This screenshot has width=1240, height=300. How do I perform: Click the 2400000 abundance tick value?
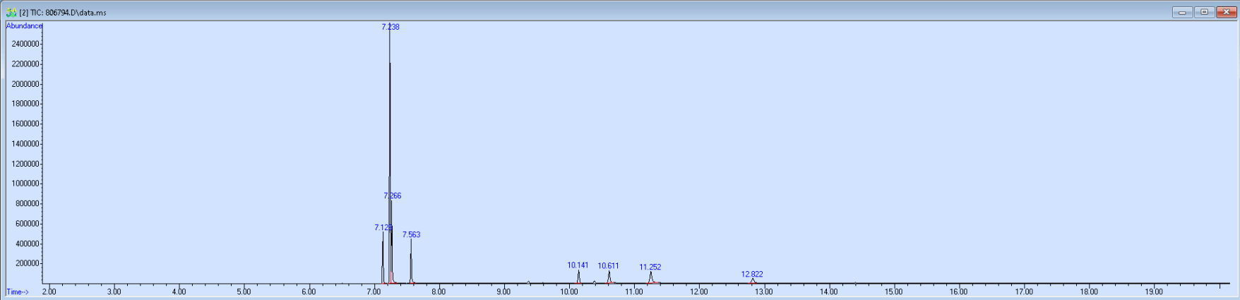(25, 44)
